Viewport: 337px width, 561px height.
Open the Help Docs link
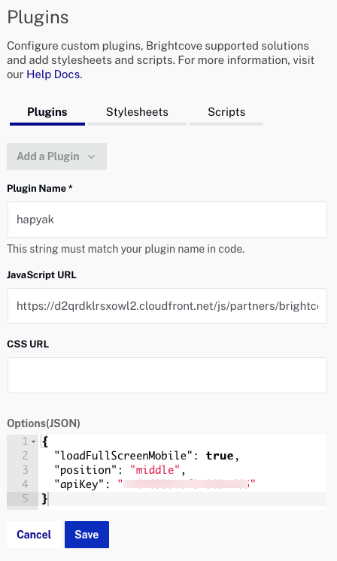click(53, 74)
